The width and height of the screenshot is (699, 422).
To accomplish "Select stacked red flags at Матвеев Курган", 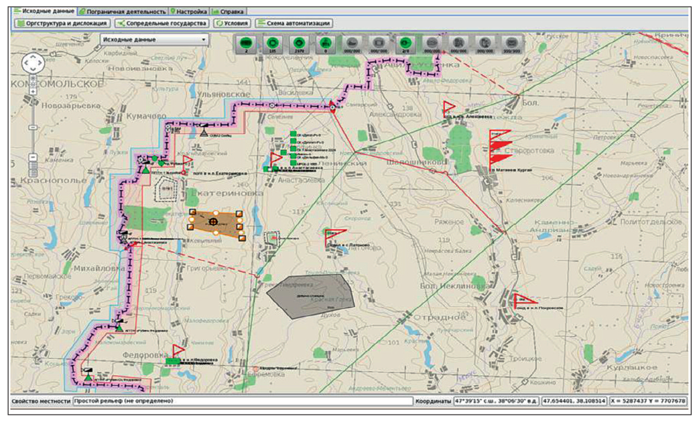I will pos(499,149).
